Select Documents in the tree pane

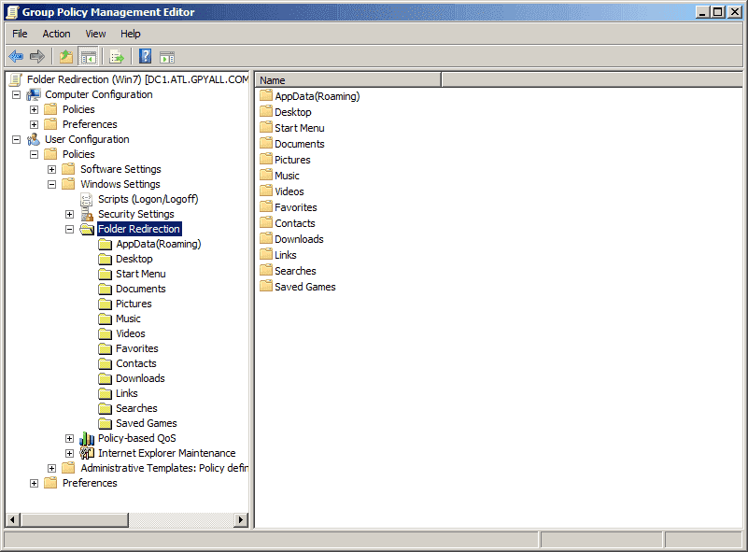[141, 289]
